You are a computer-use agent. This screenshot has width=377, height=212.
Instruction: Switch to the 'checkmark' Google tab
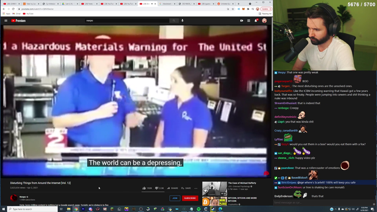pos(167,4)
